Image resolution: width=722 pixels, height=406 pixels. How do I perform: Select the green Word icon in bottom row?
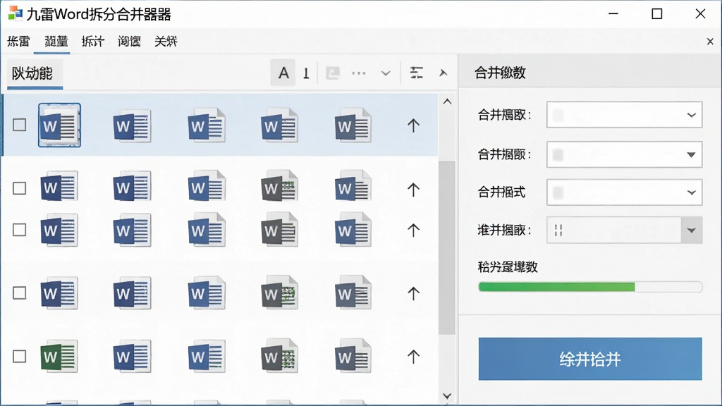[x=59, y=356]
